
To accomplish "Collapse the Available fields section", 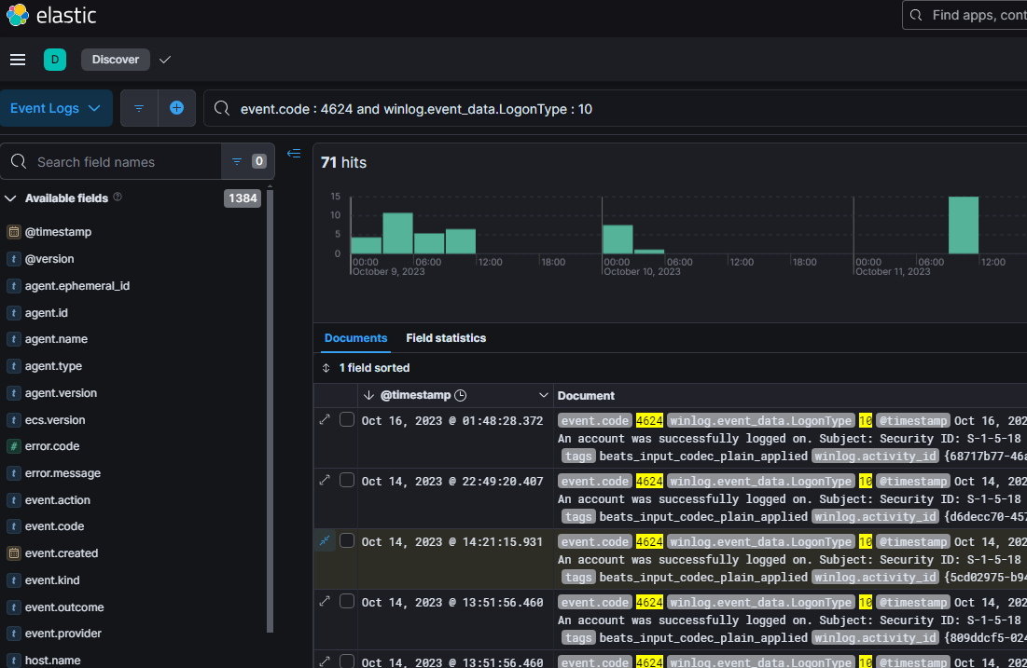I will tap(11, 198).
